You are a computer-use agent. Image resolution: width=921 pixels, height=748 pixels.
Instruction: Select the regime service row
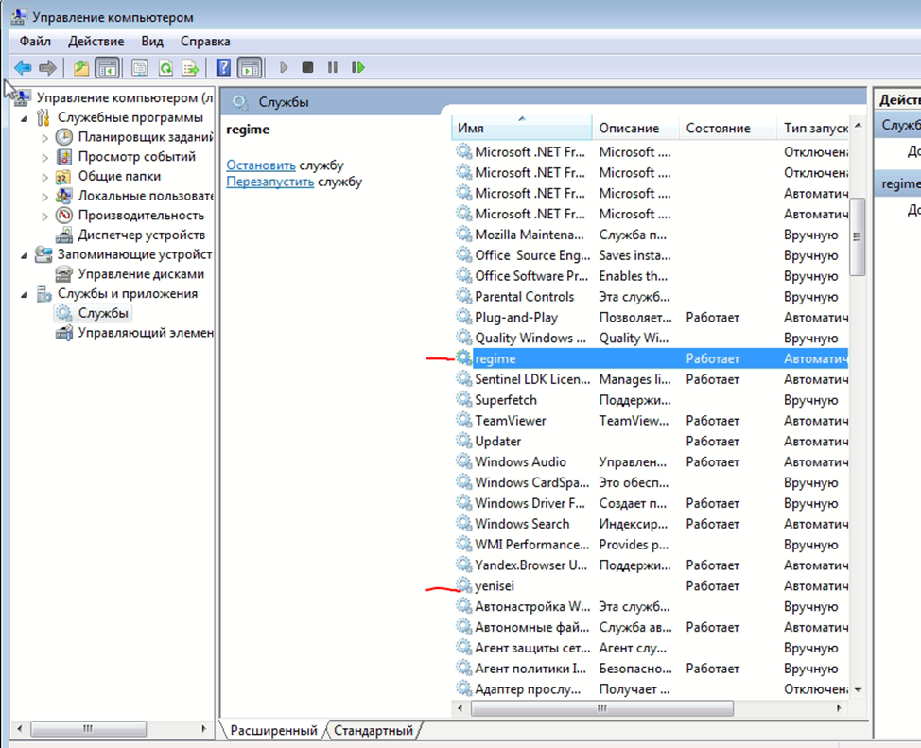[x=651, y=358]
